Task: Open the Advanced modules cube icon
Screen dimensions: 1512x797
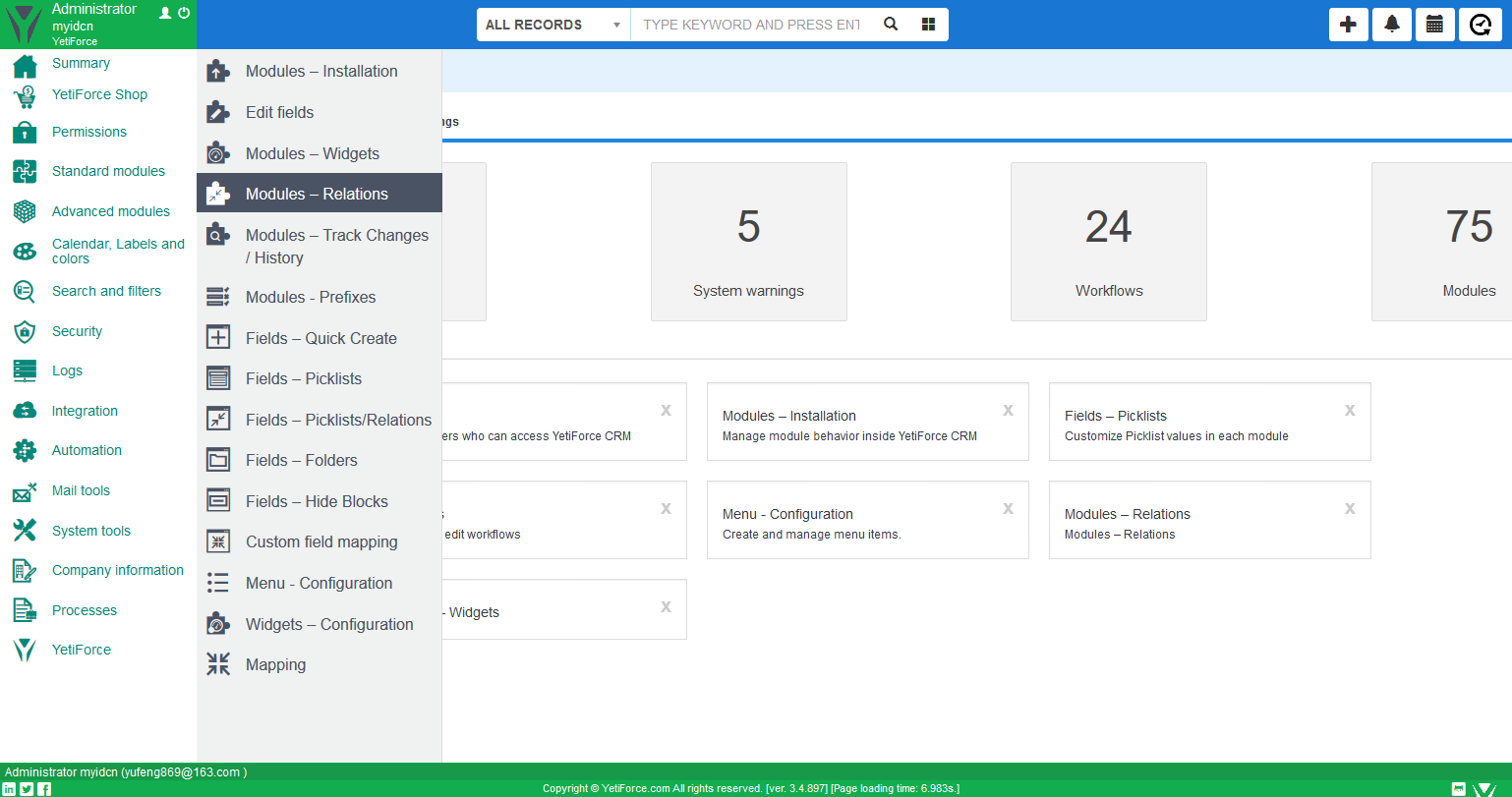Action: tap(25, 211)
